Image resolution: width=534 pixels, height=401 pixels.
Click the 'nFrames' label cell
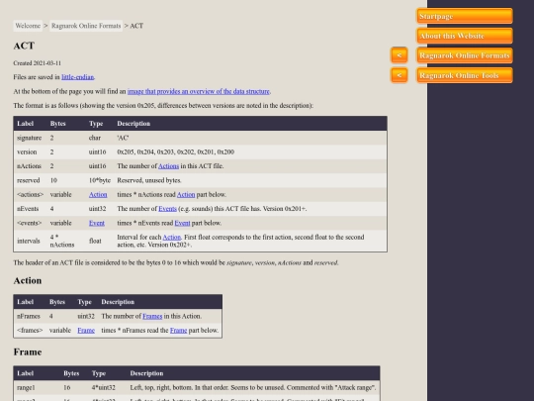click(29, 316)
